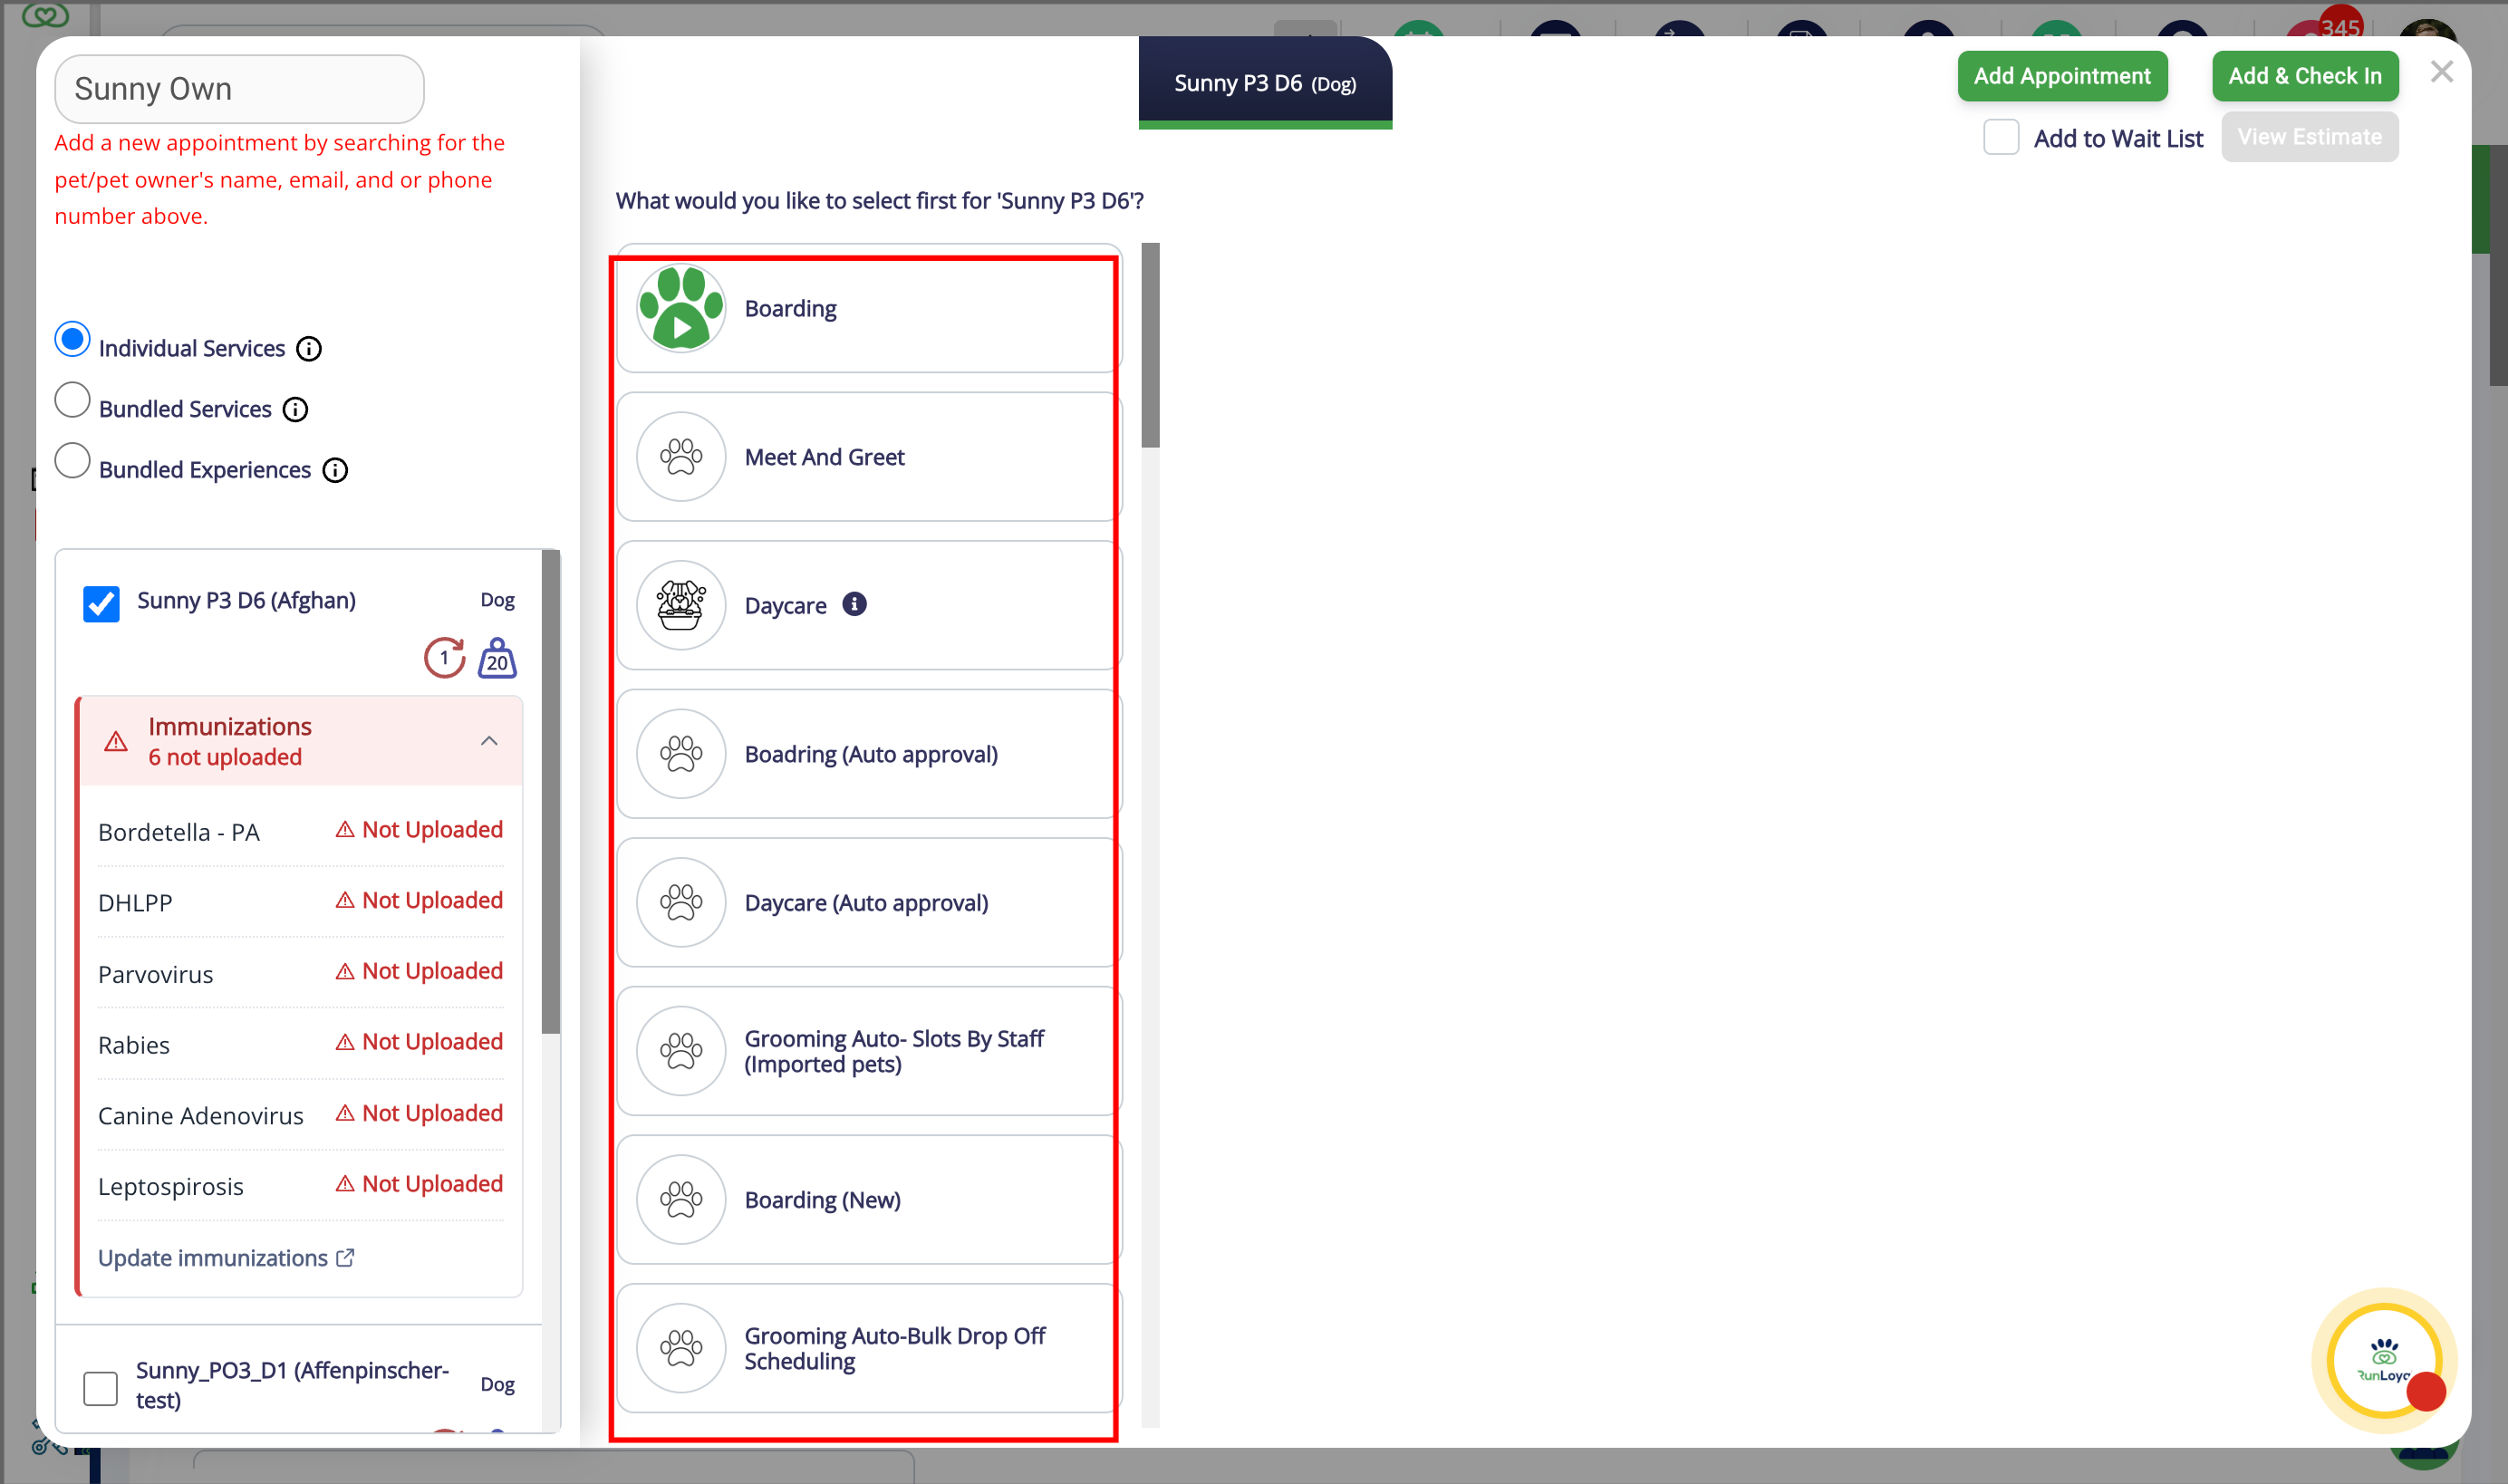The width and height of the screenshot is (2508, 1484).
Task: Click Grooming Auto-Bulk Drop Off icon
Action: tap(681, 1348)
